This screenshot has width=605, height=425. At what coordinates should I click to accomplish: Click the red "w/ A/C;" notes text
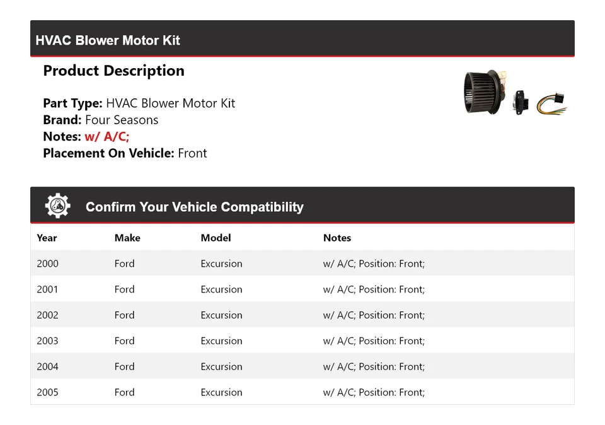(107, 137)
